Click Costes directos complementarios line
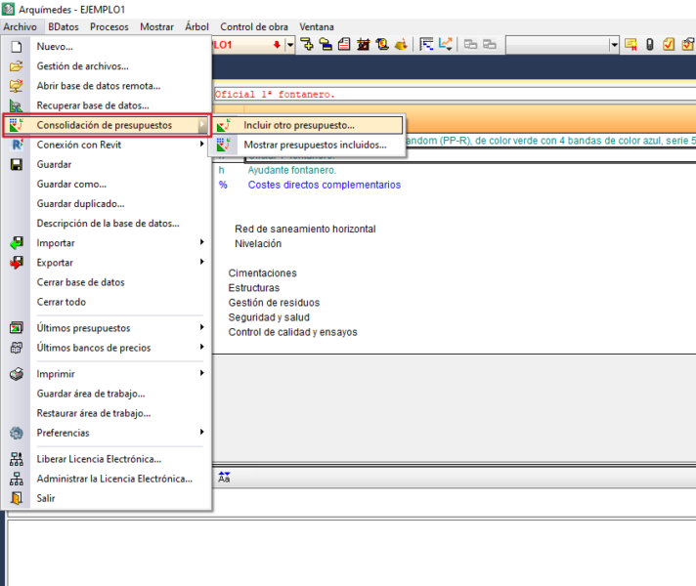The height and width of the screenshot is (586, 696). click(x=324, y=185)
